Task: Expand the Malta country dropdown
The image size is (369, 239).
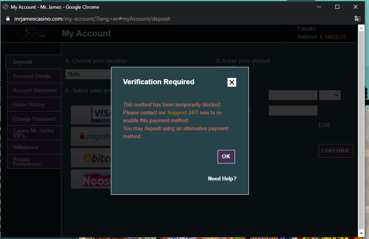Action: click(88, 74)
